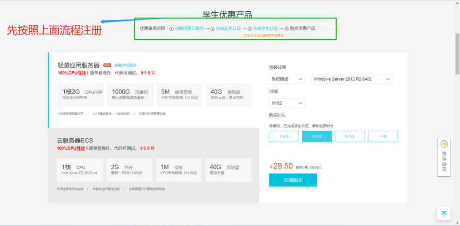Click the 恭喜您，已完成学生认证 message
Image resolution: width=460 pixels, height=226 pixels.
(x=301, y=126)
